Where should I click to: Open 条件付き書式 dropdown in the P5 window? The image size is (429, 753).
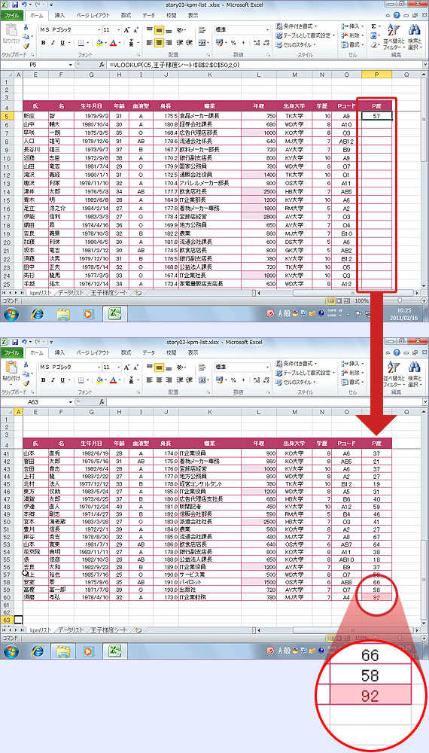[296, 26]
